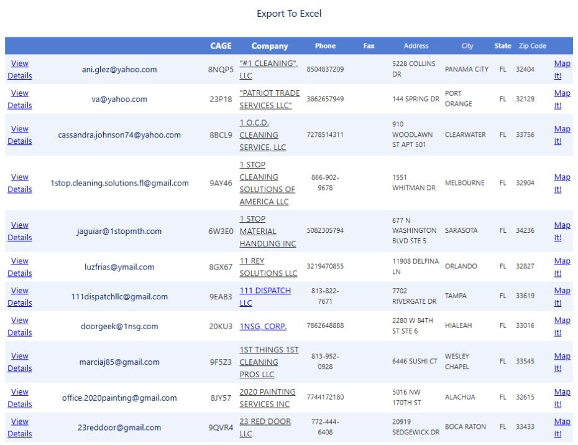Click Map It! for Panama City row

point(562,69)
